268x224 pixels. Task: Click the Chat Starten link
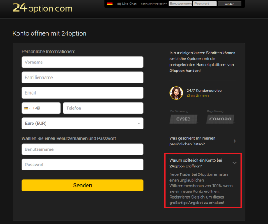(x=197, y=96)
